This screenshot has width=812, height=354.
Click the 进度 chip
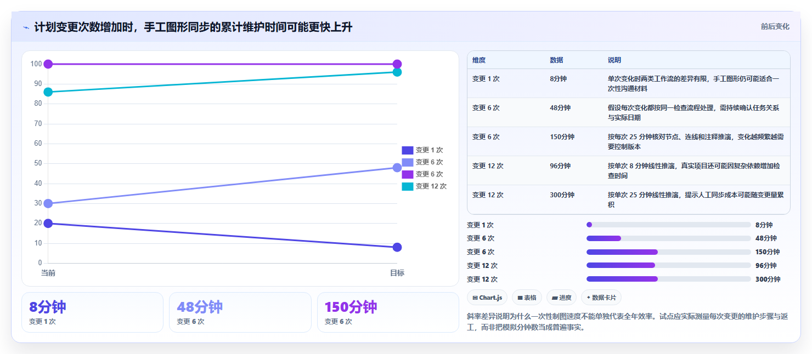click(562, 298)
